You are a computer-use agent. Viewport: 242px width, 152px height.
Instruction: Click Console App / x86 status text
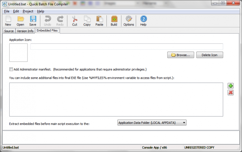tap(155, 147)
